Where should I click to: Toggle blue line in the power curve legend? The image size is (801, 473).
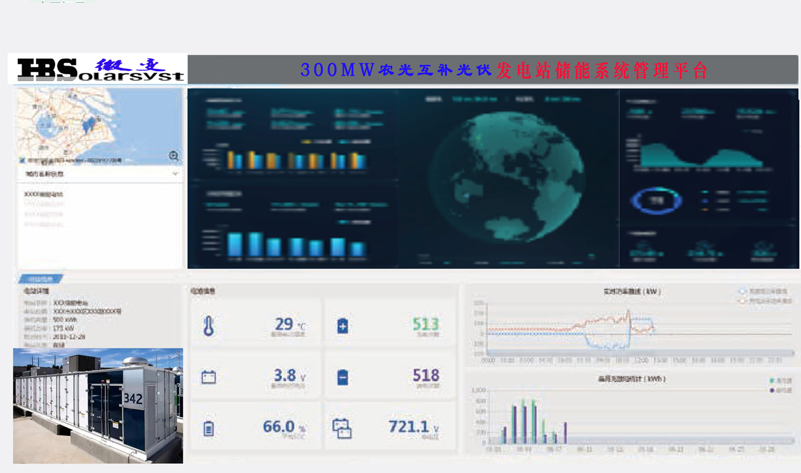(743, 291)
